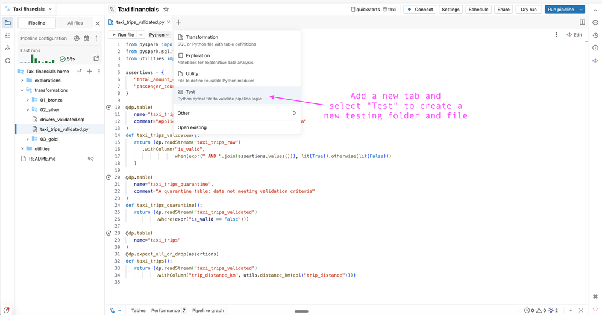Open the catalog shapes sidebar icon

tap(7, 48)
